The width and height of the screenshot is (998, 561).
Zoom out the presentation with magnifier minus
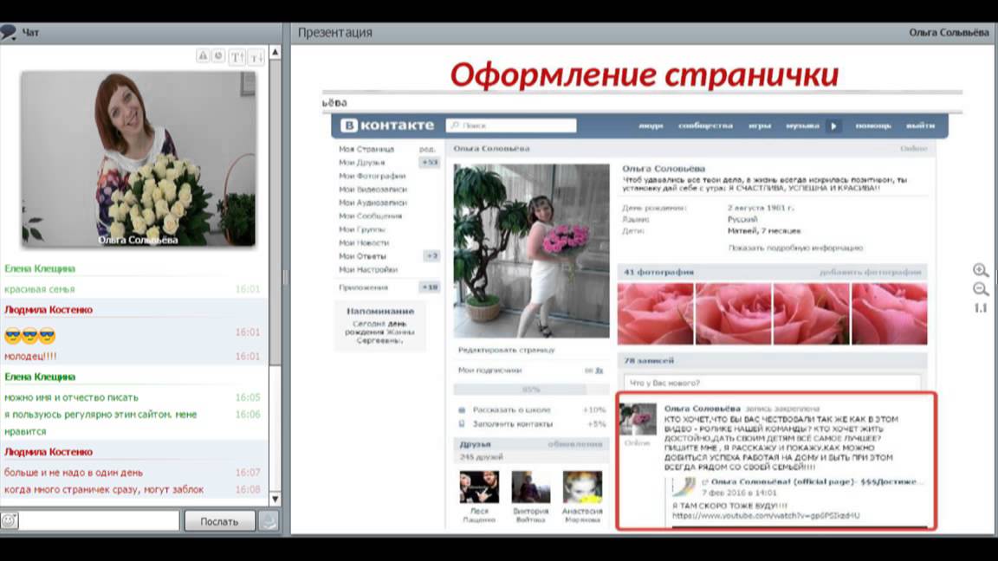980,289
